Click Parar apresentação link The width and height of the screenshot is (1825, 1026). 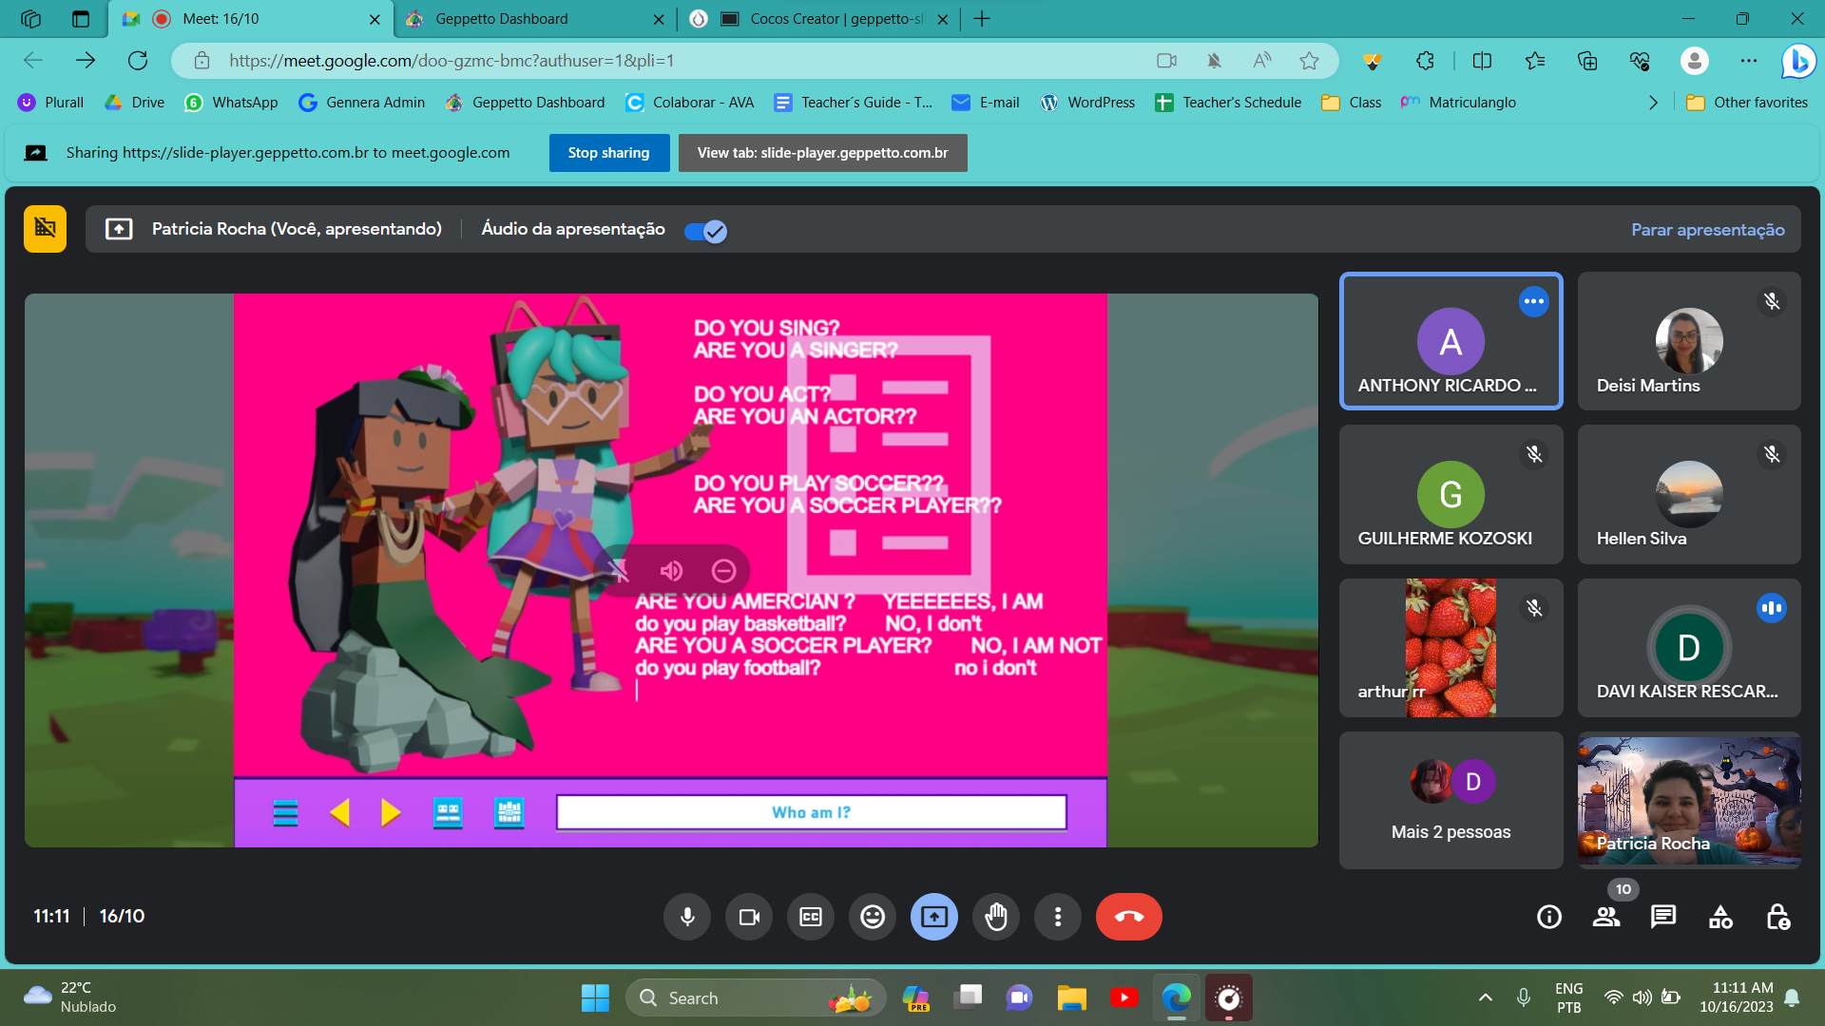point(1708,229)
